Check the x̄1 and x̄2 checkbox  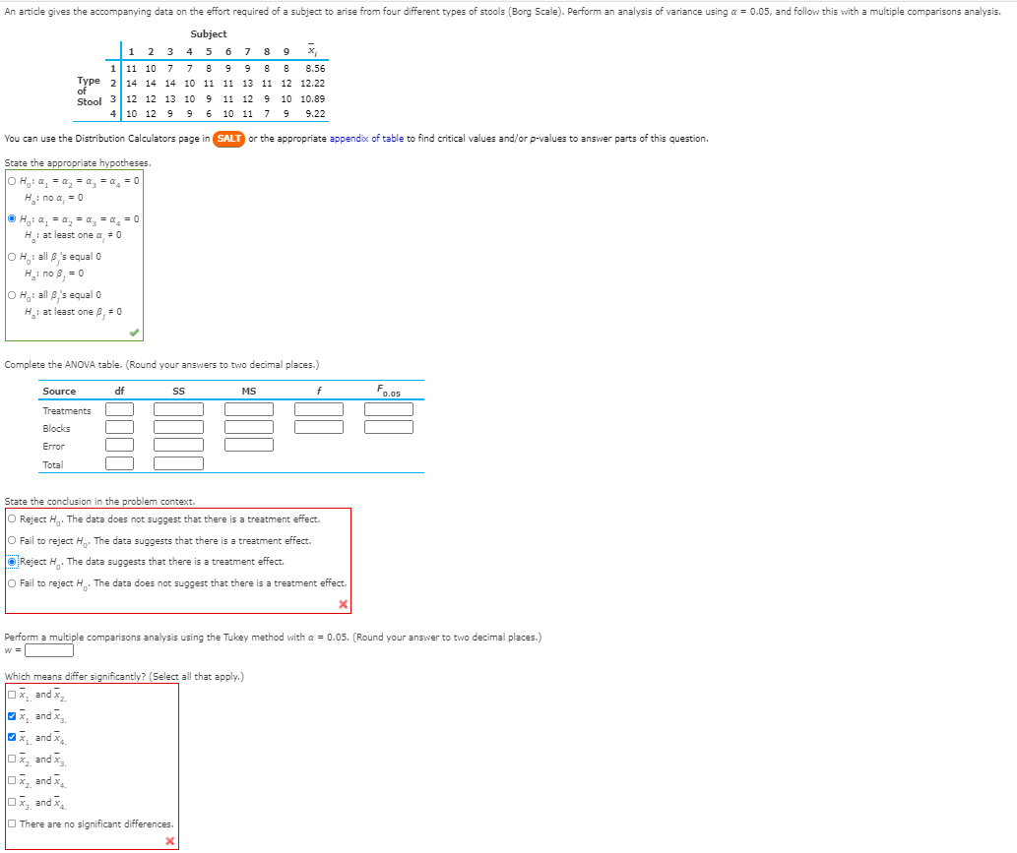pos(12,695)
